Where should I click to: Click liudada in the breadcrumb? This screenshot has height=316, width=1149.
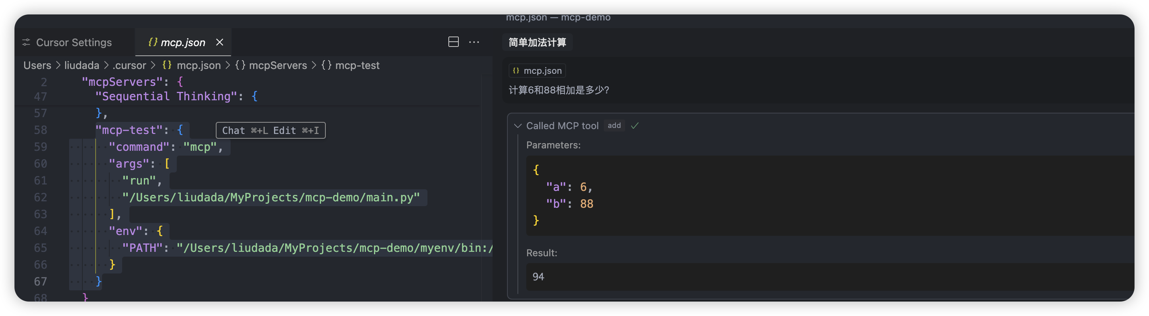point(82,65)
